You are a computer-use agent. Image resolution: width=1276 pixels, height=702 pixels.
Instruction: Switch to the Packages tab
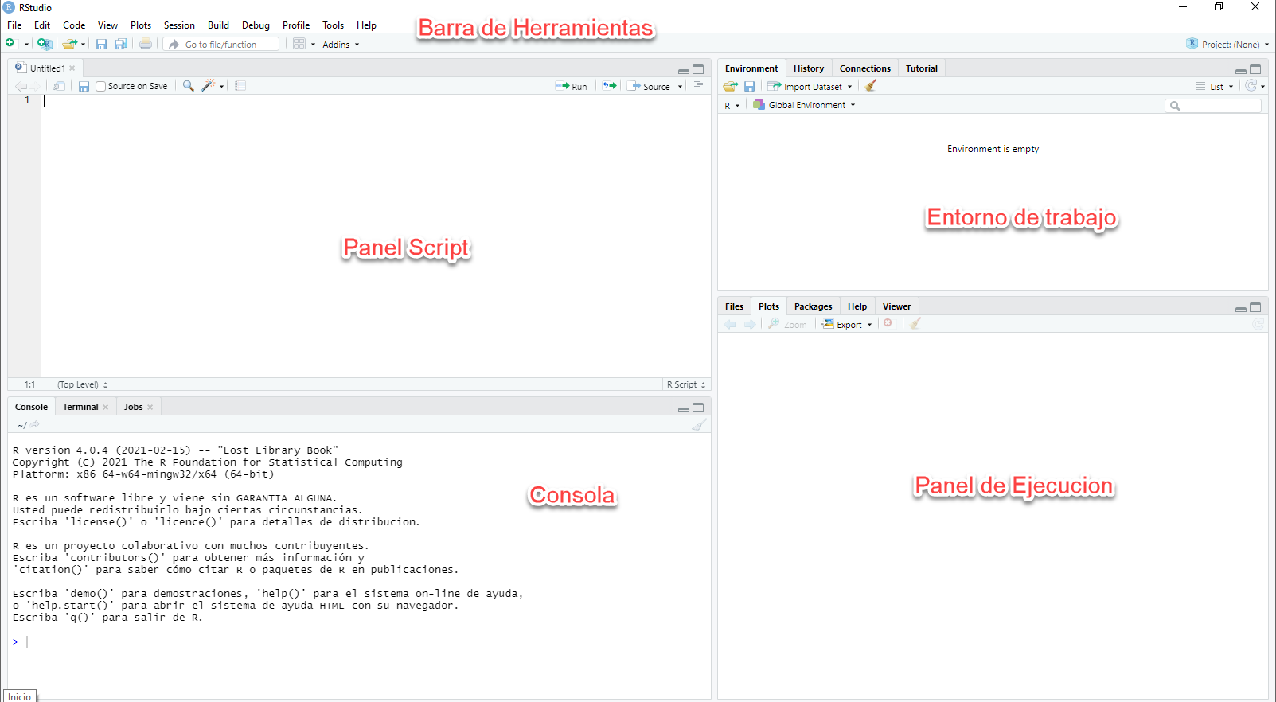tap(813, 306)
